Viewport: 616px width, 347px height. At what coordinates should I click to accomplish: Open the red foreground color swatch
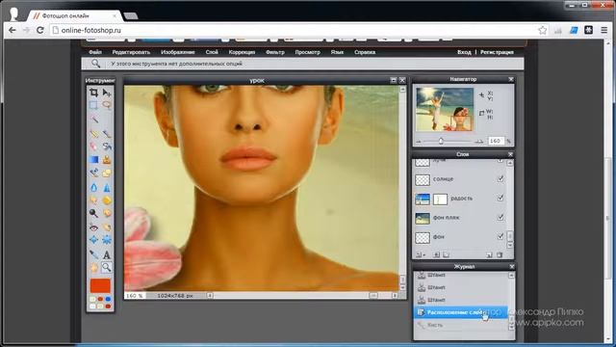pos(100,286)
